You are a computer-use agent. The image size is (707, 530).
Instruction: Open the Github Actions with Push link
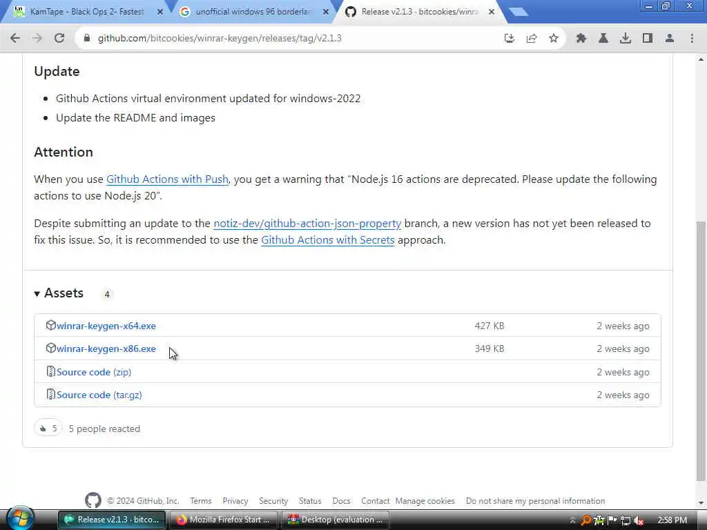pos(167,179)
